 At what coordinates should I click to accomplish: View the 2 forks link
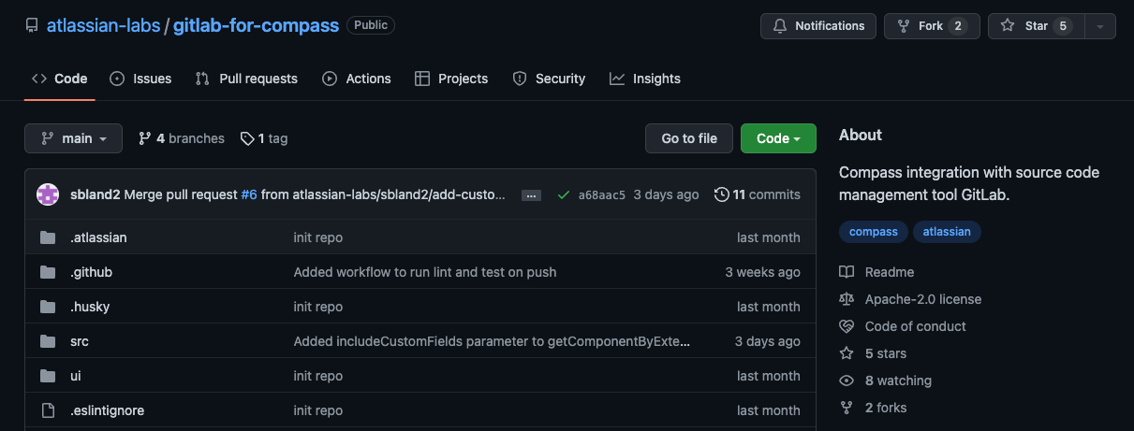tap(873, 408)
